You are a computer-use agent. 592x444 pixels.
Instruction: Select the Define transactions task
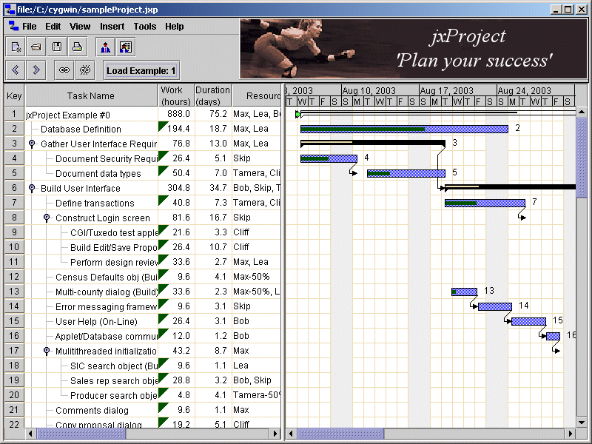(95, 203)
